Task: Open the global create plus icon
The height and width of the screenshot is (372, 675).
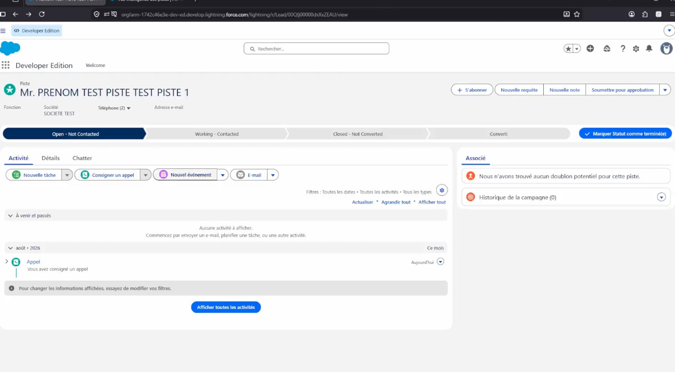Action: point(590,49)
